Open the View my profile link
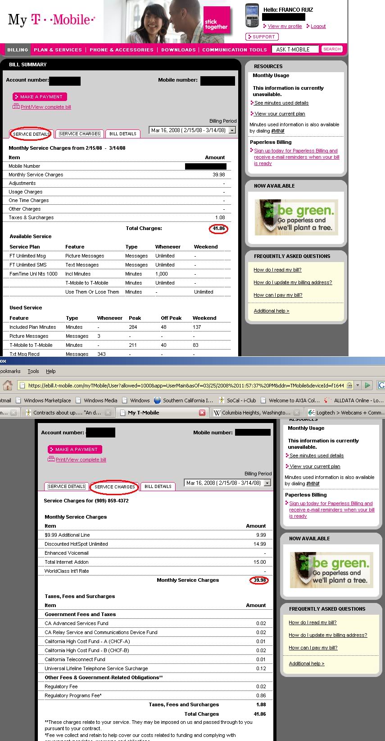Image resolution: width=385 pixels, height=741 pixels. point(285,26)
